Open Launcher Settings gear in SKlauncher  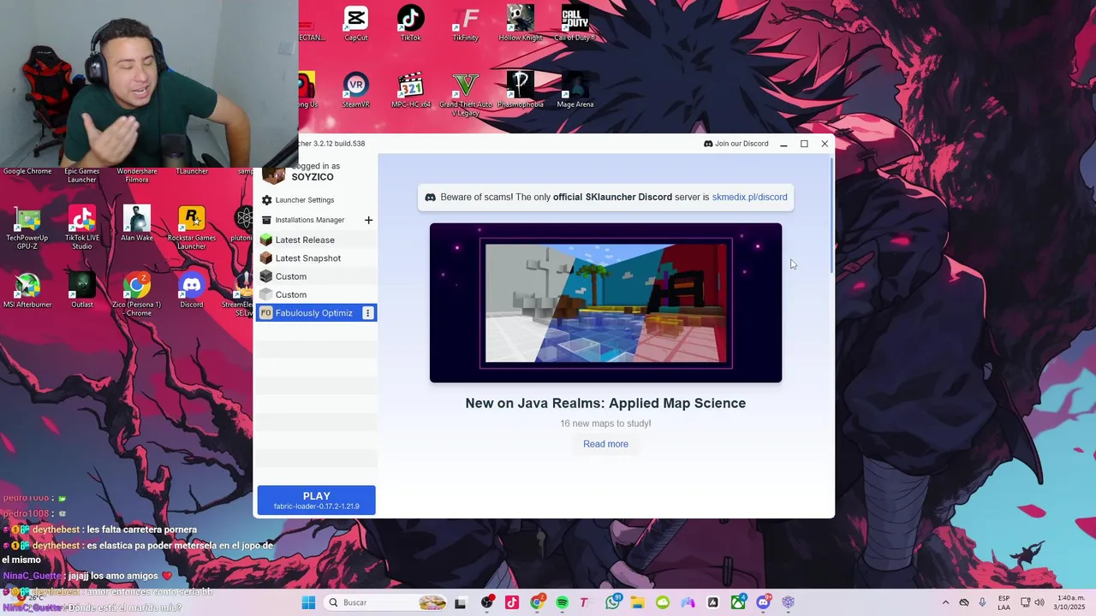(x=266, y=200)
